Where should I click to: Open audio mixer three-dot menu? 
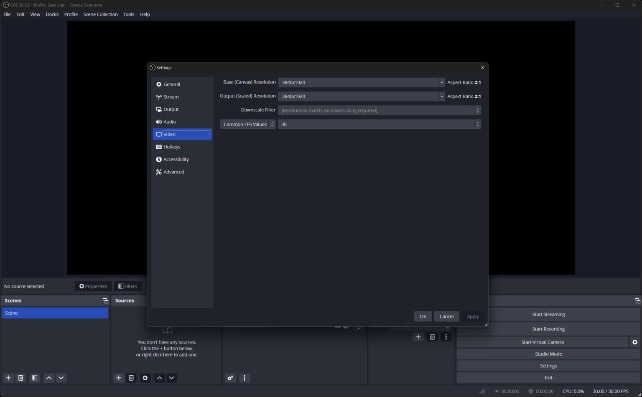click(x=245, y=378)
